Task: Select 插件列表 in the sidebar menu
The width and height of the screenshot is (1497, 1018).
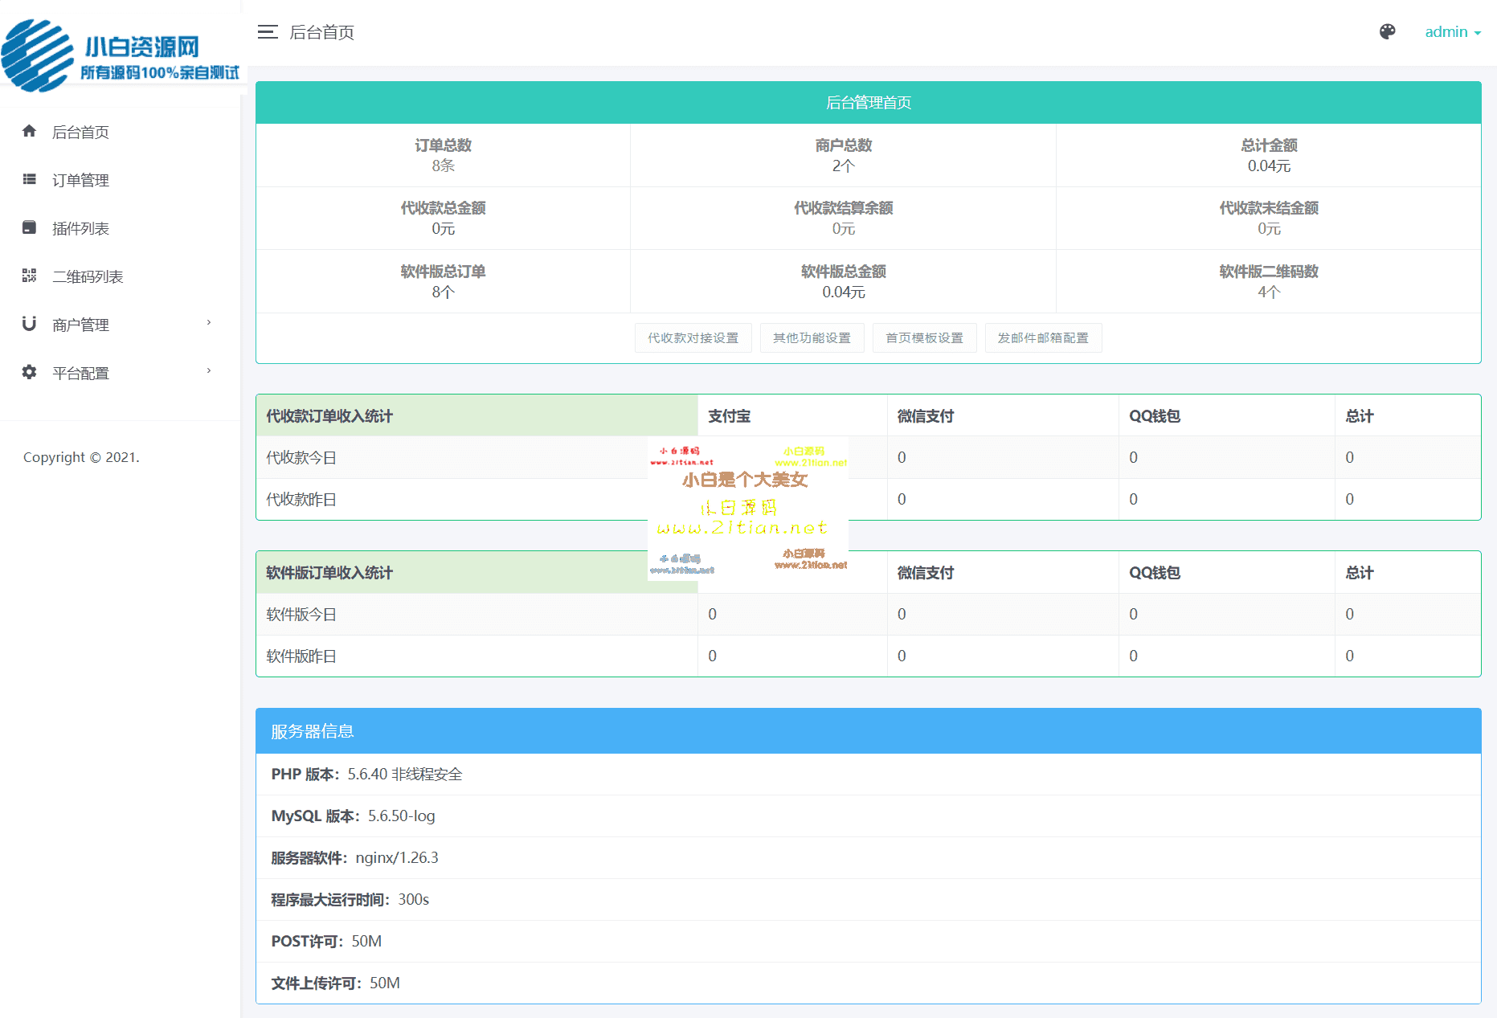Action: (x=80, y=227)
